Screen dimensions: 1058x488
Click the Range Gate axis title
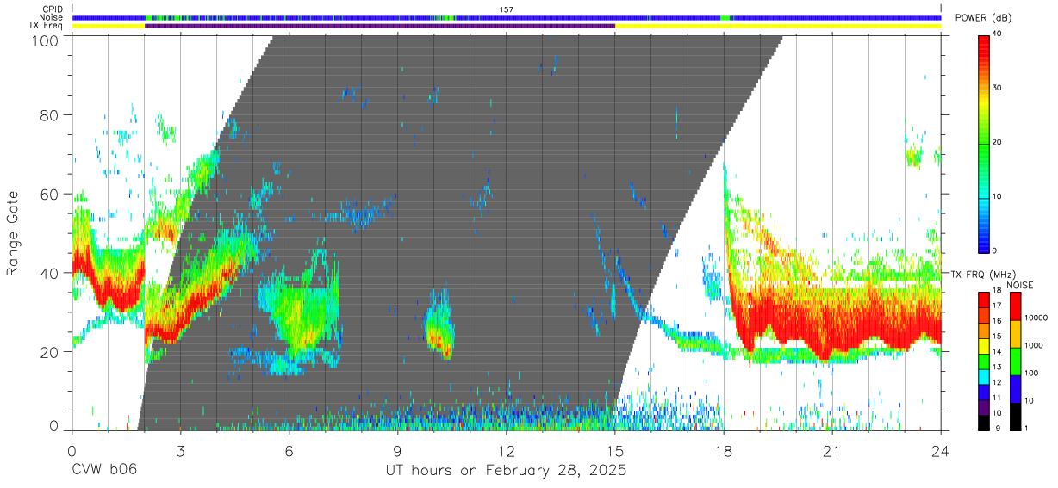pyautogui.click(x=13, y=233)
